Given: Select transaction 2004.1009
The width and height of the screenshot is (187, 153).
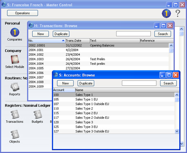Looking at the screenshot, I should [40, 86].
